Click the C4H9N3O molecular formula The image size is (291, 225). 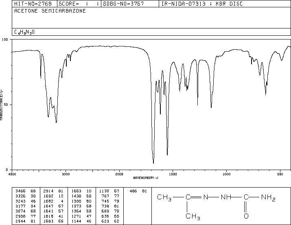coord(24,32)
